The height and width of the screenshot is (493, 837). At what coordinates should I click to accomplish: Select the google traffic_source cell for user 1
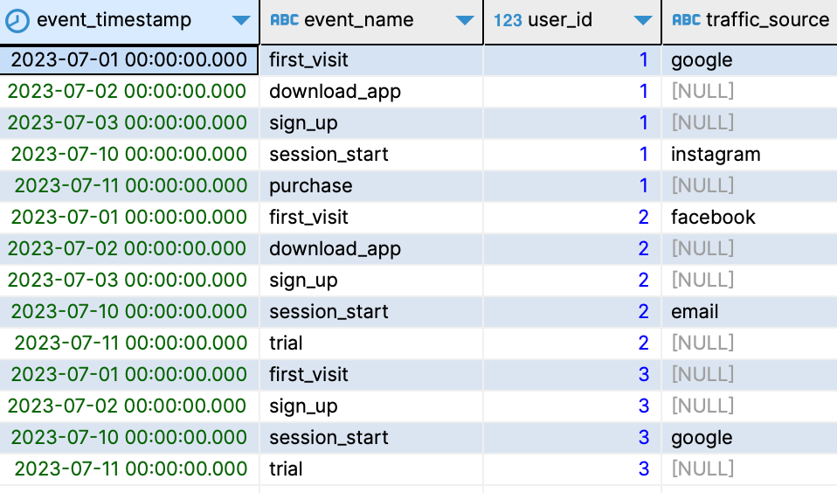pyautogui.click(x=750, y=59)
